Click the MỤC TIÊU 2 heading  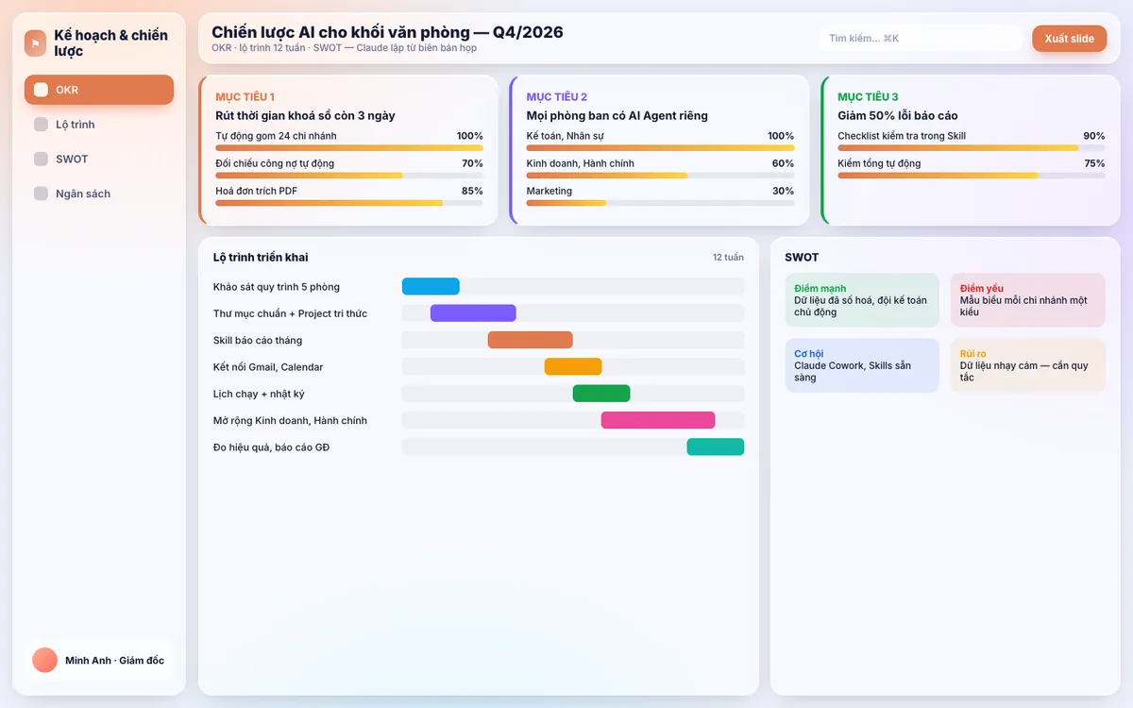point(557,96)
